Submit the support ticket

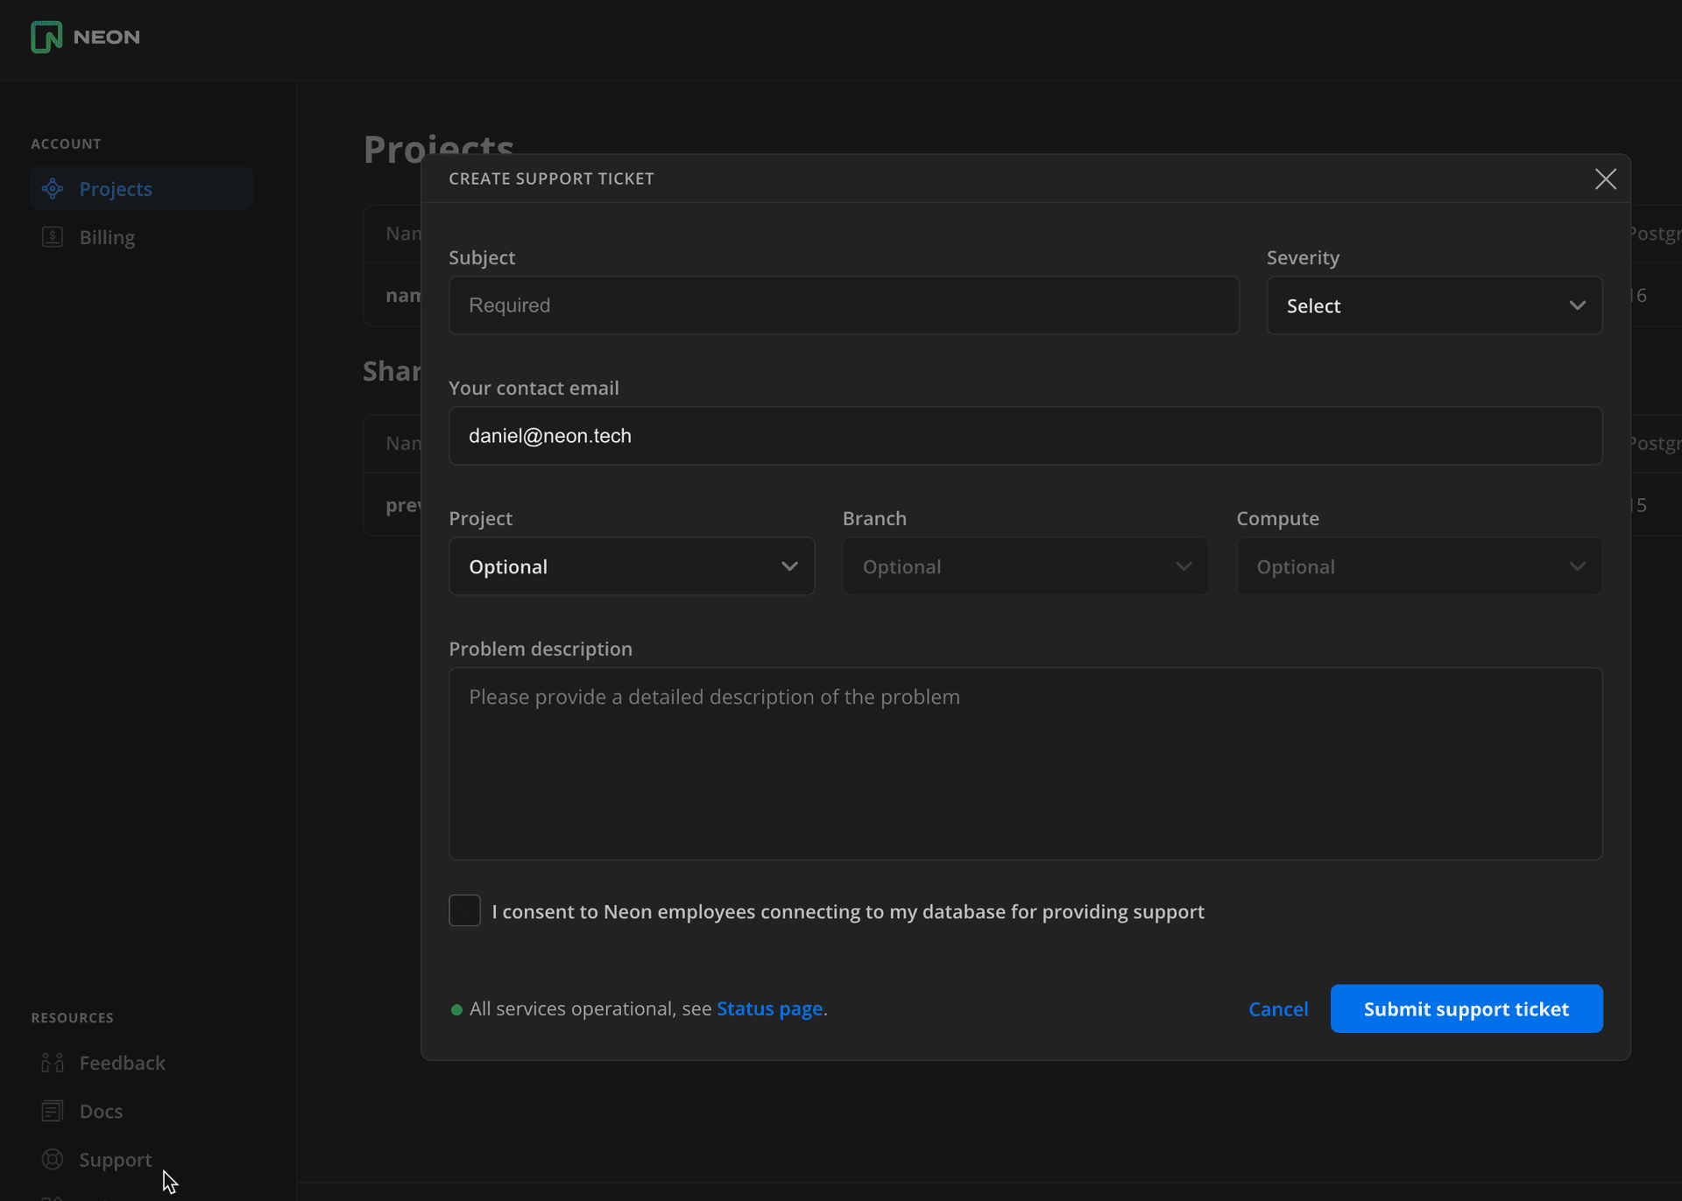pos(1466,1008)
